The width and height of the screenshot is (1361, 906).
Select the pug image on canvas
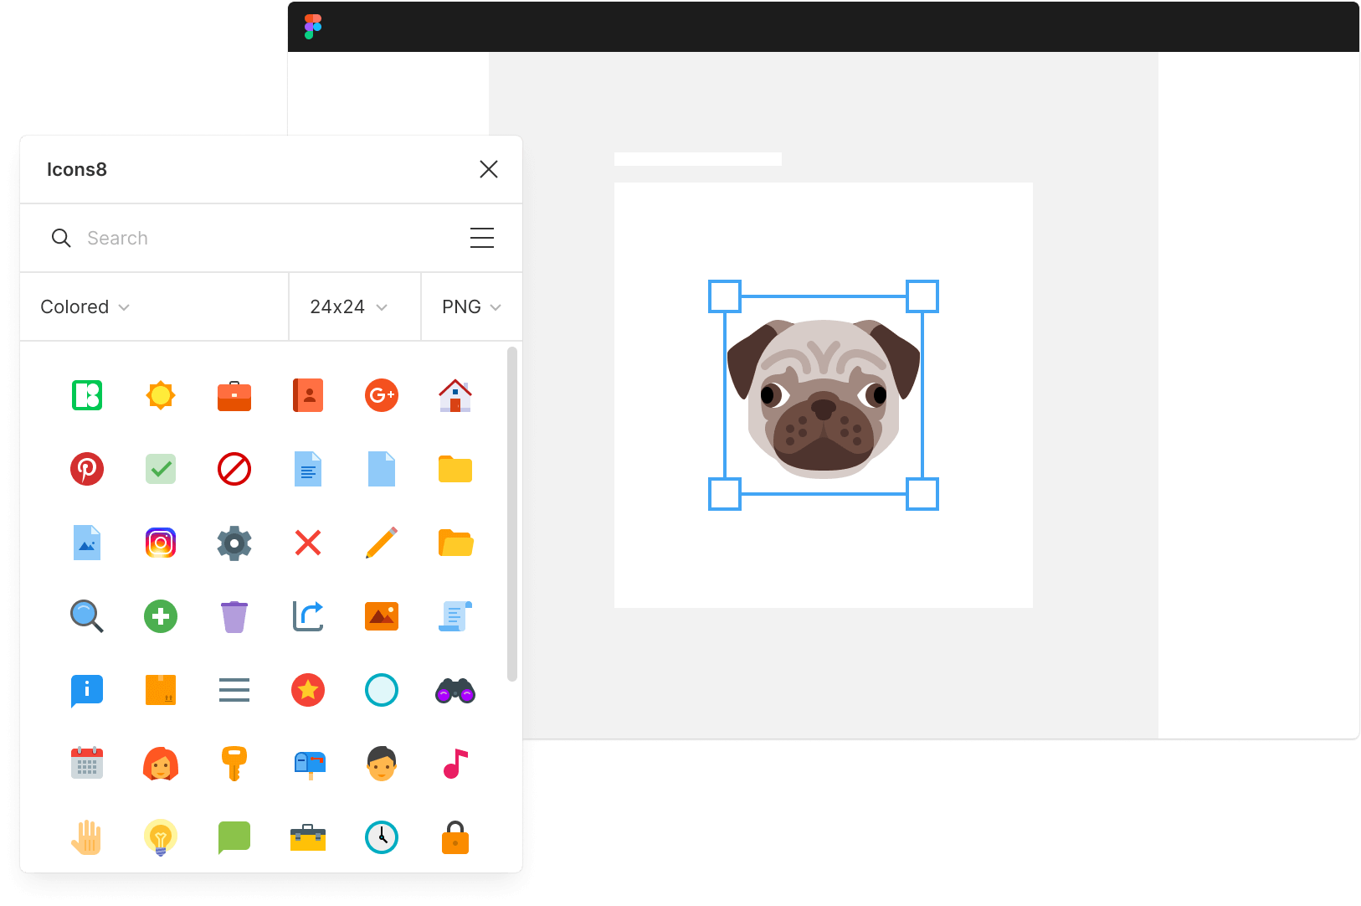824,396
